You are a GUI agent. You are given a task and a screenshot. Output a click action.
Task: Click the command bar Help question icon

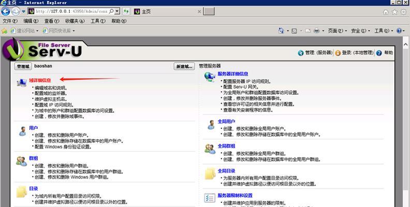[399, 31]
